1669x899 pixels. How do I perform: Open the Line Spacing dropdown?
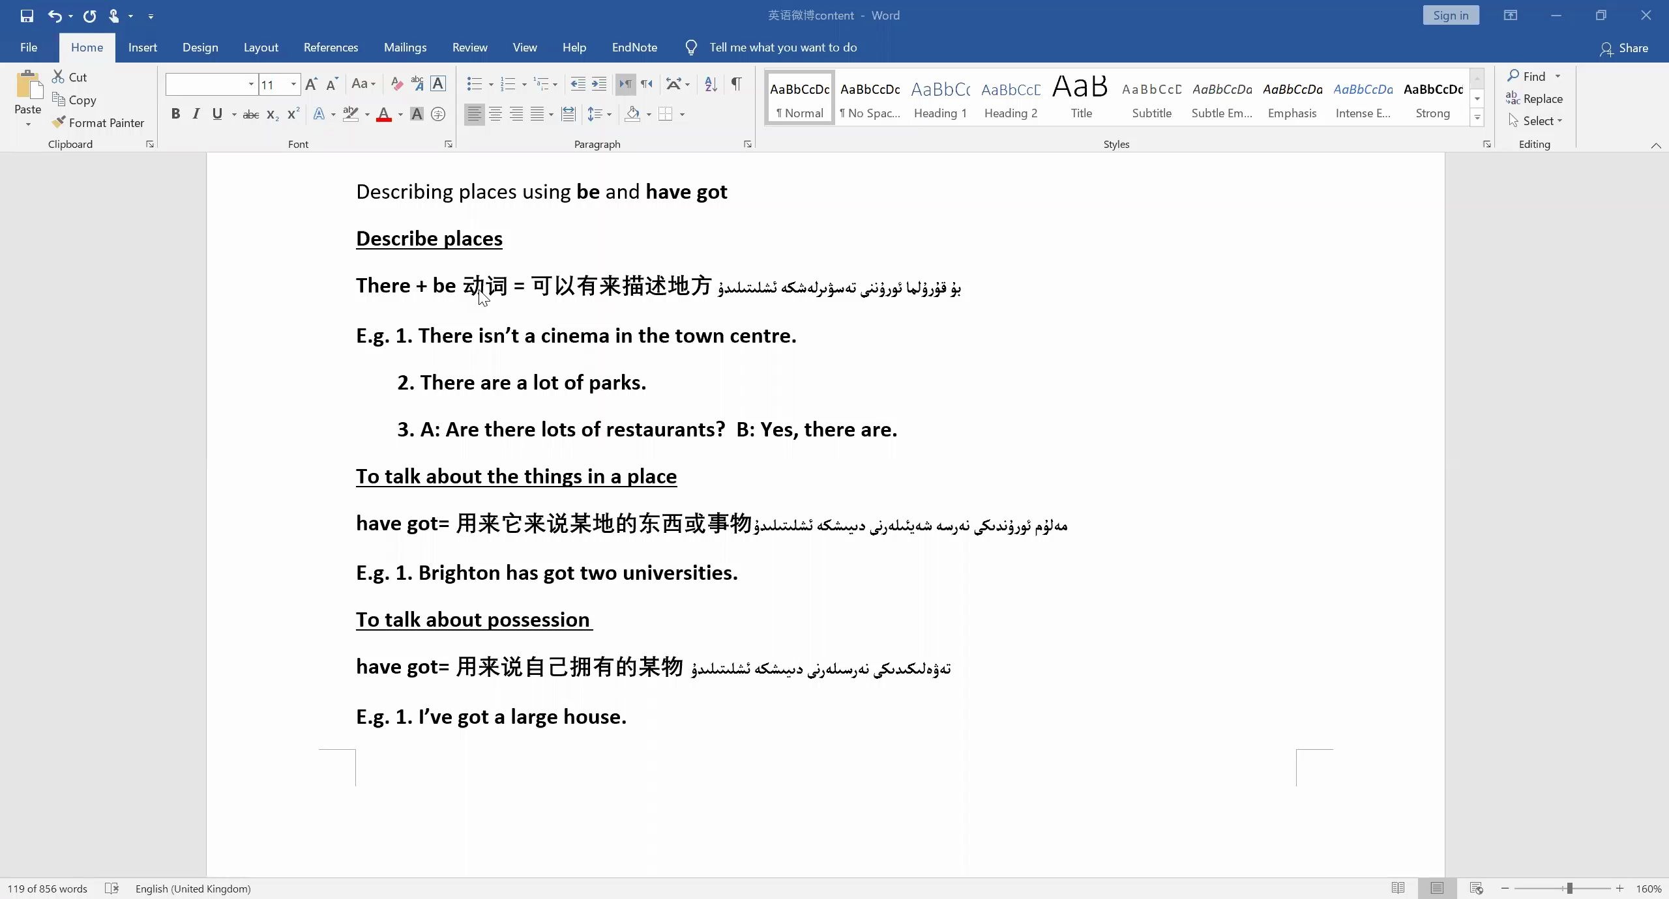coord(599,114)
